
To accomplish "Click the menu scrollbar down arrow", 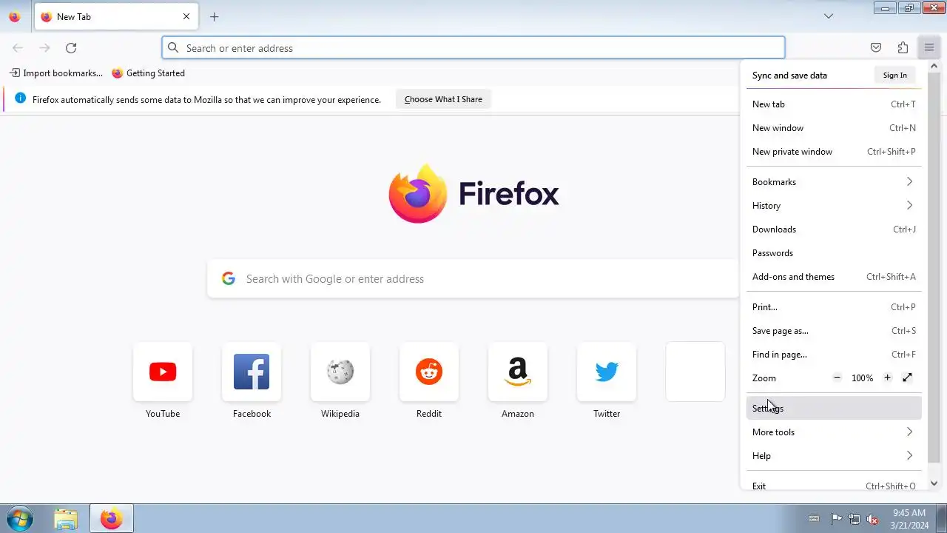I will point(934,483).
